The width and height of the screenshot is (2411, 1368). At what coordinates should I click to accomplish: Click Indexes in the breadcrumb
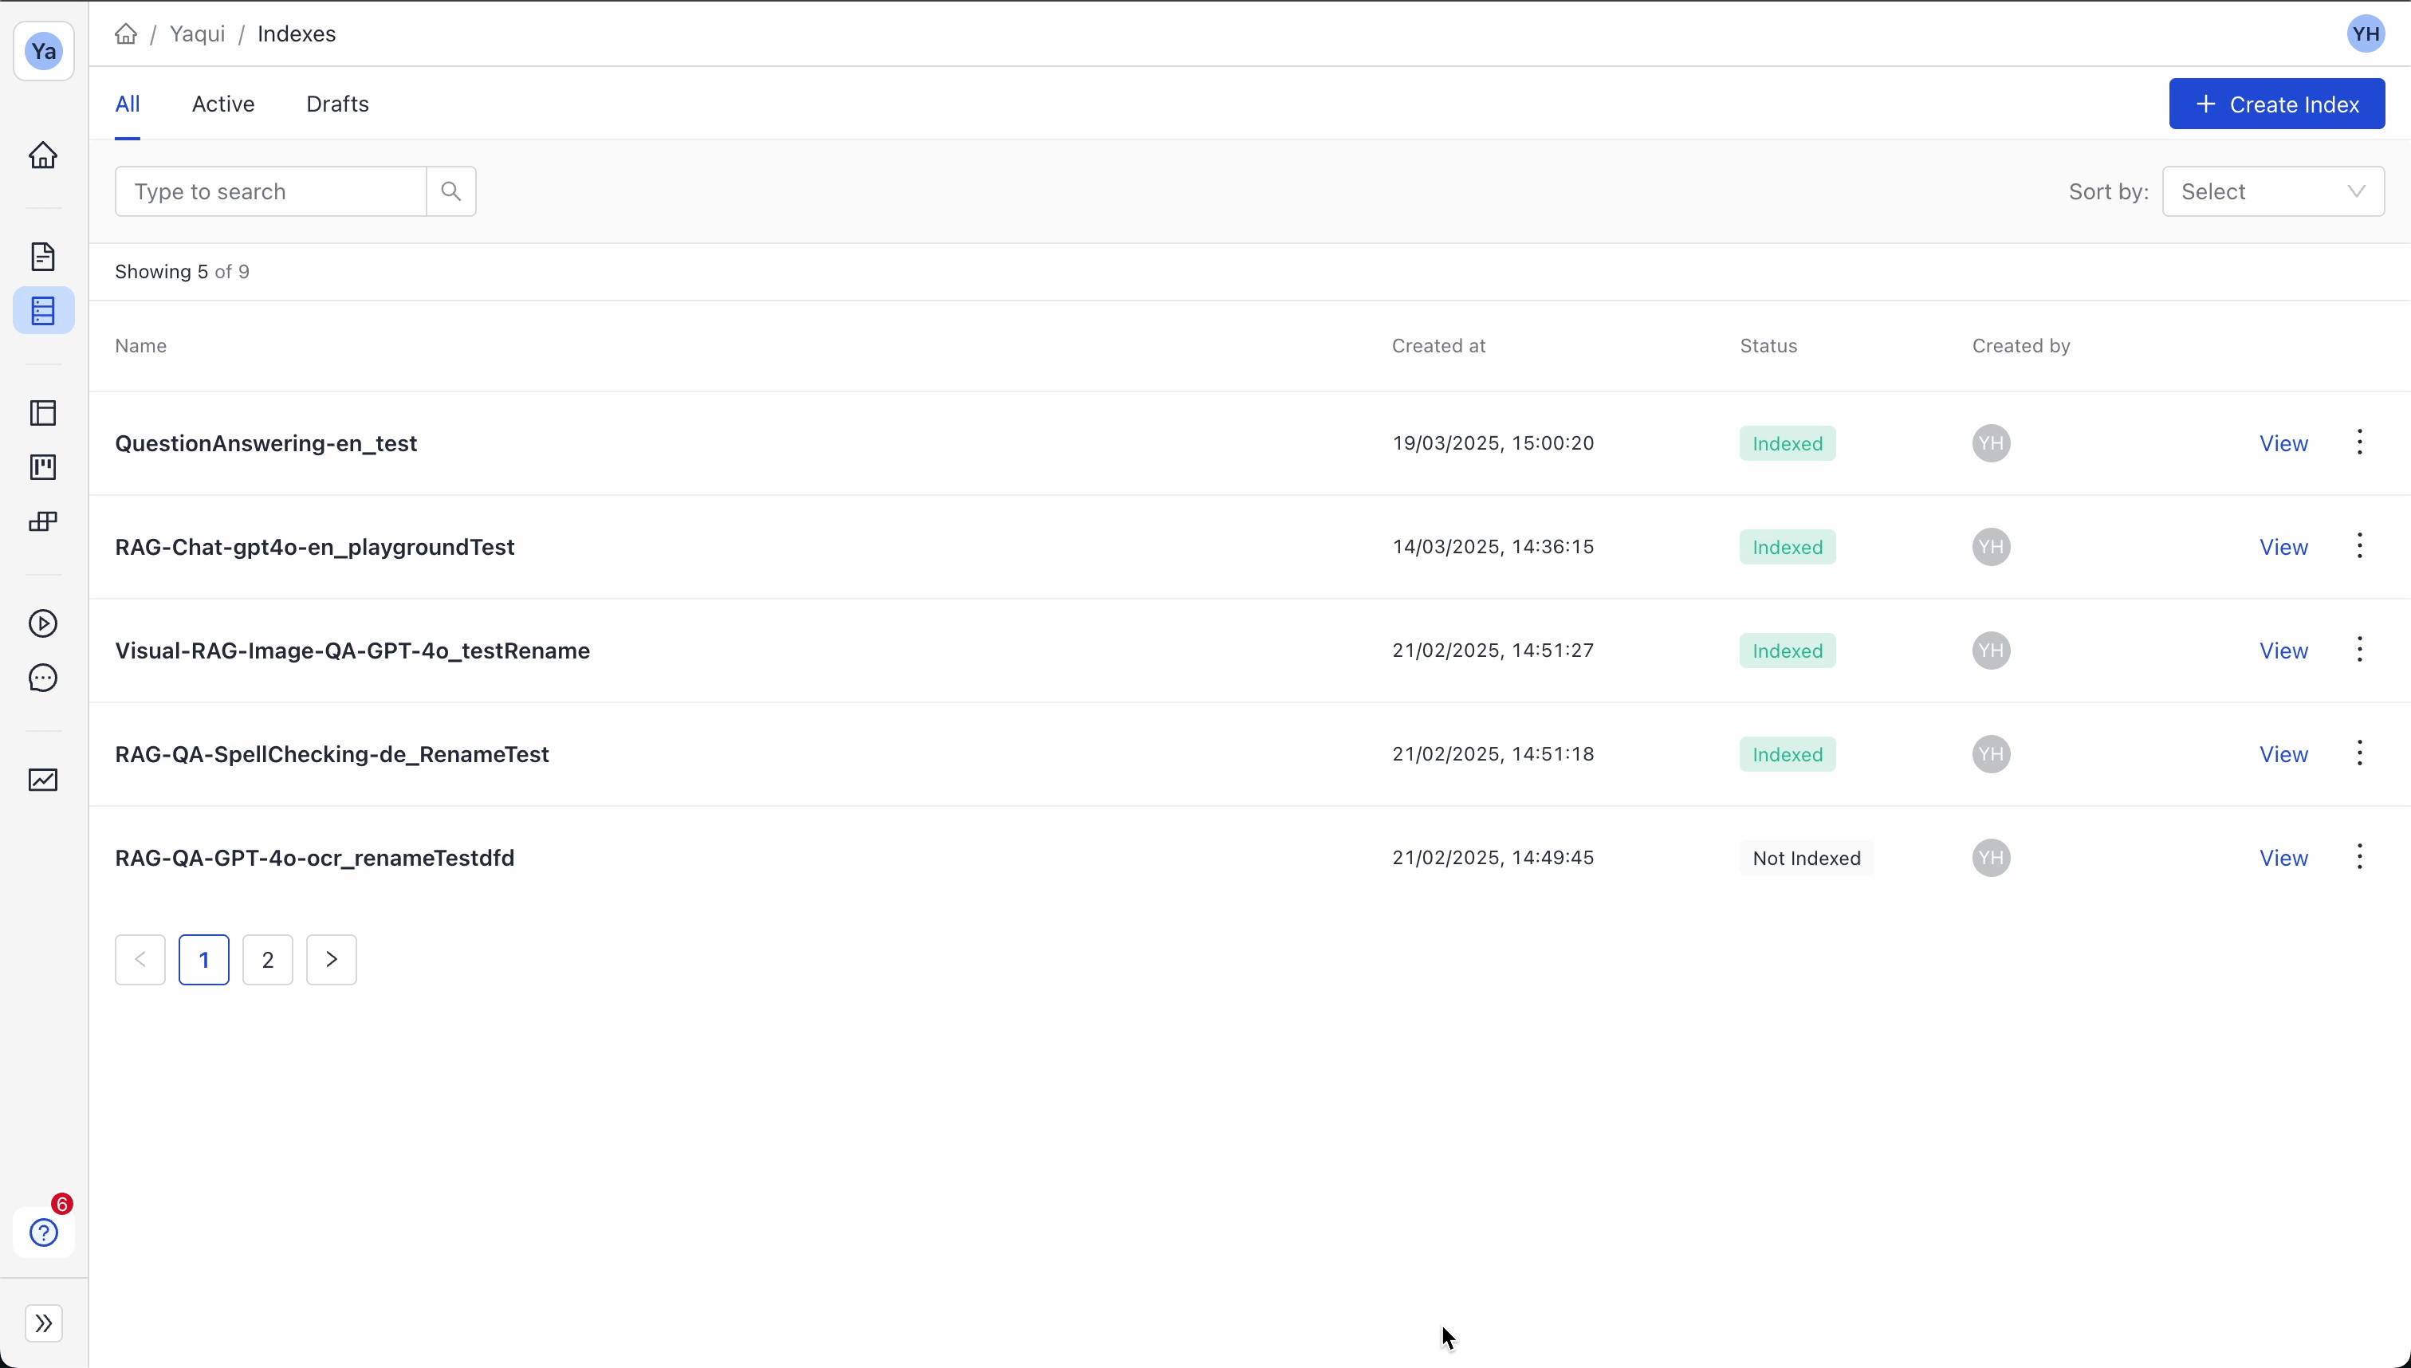(296, 33)
